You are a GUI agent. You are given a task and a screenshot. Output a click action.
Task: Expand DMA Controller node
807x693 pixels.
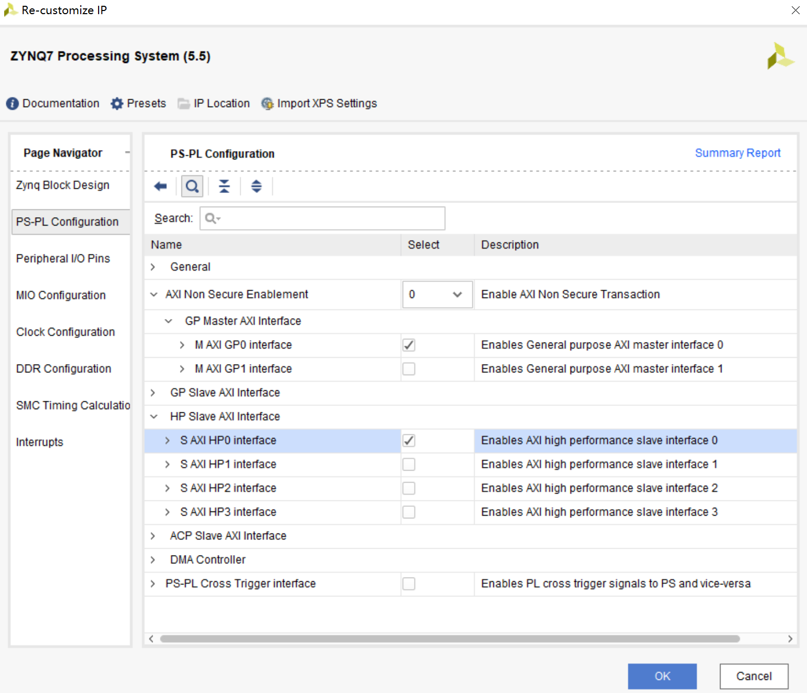pyautogui.click(x=153, y=560)
